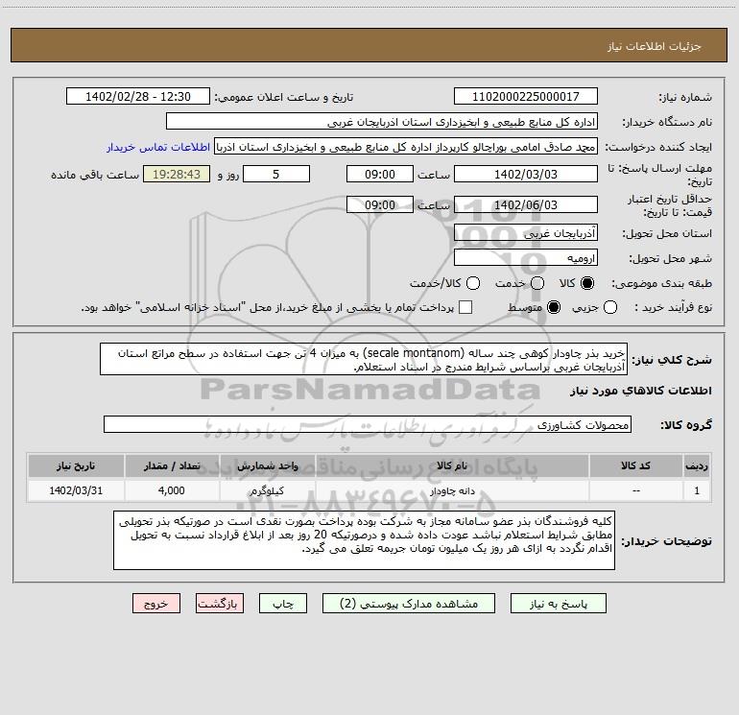The height and width of the screenshot is (715, 739).
Task: Click the buyer notes text area
Action: coord(365,540)
